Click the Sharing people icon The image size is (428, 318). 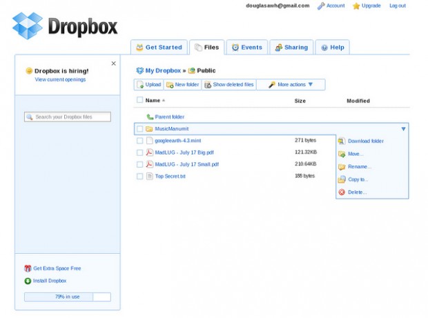pyautogui.click(x=278, y=48)
